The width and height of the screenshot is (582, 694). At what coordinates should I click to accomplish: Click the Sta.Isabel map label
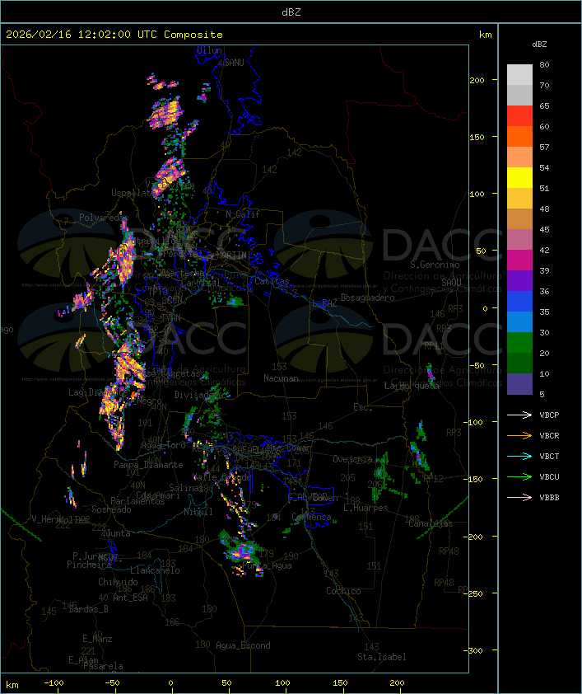click(382, 657)
